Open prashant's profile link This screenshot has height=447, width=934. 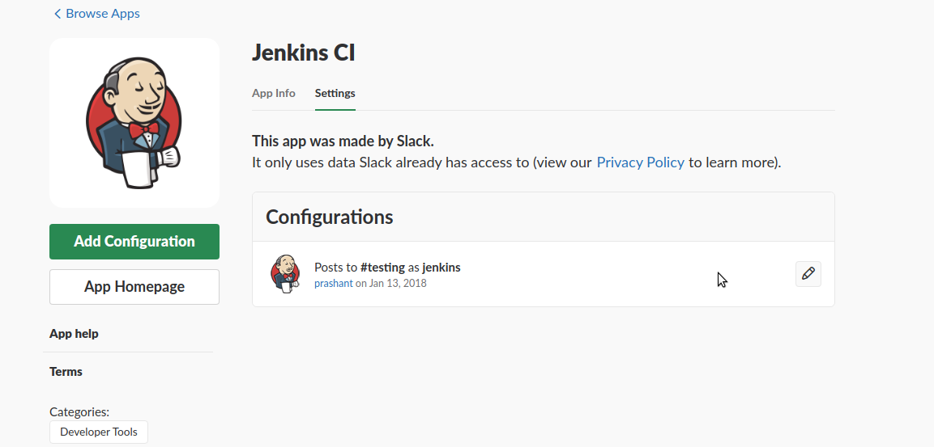click(334, 283)
